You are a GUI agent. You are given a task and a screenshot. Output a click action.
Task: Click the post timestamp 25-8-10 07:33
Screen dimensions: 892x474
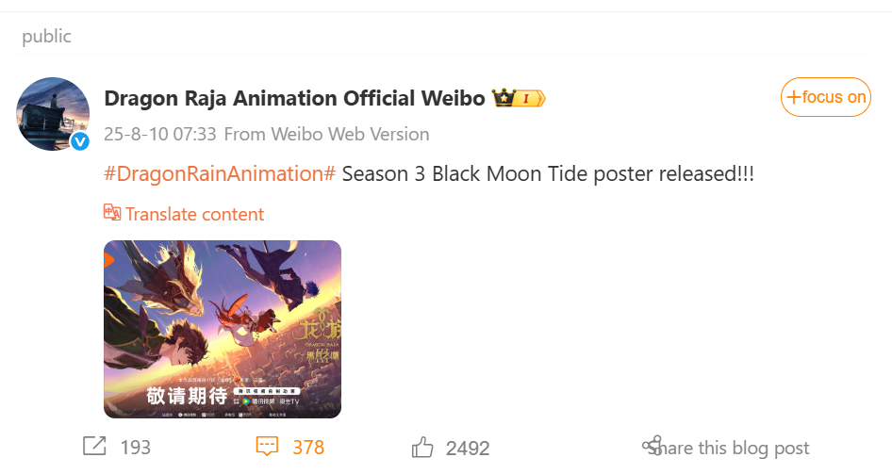159,134
